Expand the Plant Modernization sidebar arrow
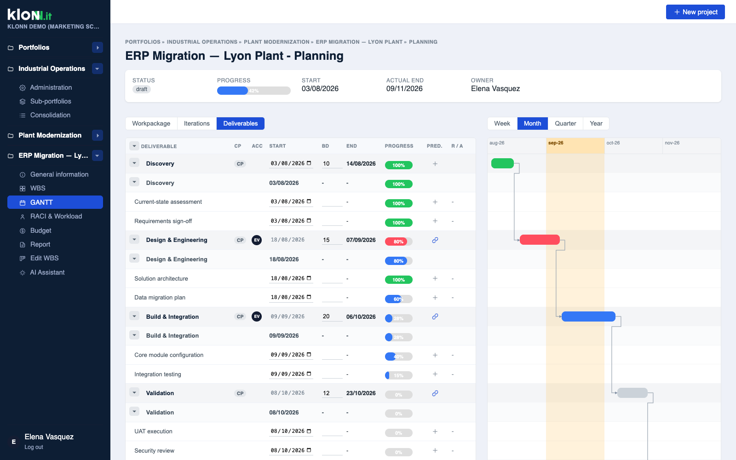Image resolution: width=736 pixels, height=460 pixels. [98, 135]
